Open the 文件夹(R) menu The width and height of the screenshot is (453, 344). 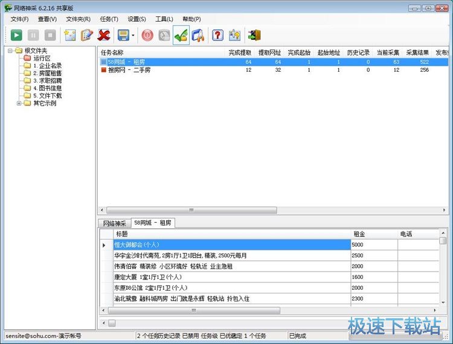pyautogui.click(x=79, y=19)
